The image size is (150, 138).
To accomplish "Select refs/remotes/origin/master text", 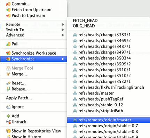I will (x=105, y=120).
